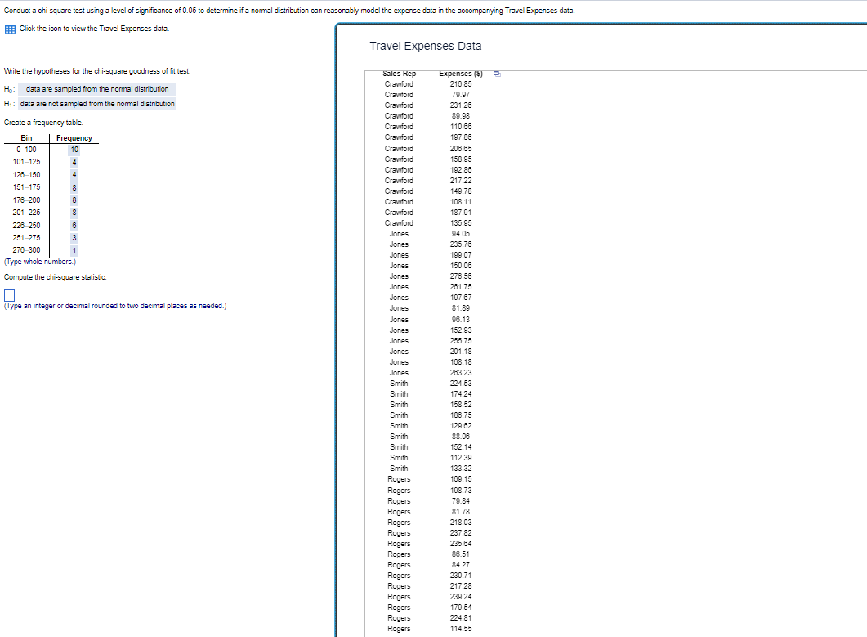Click the chi-square statistic answer box
This screenshot has height=637, width=867.
pyautogui.click(x=9, y=294)
